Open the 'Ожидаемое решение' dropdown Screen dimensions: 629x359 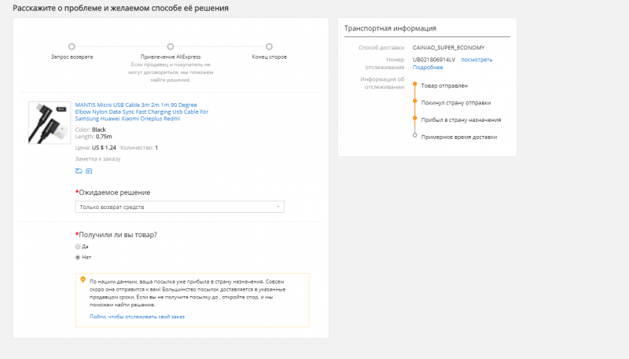179,207
